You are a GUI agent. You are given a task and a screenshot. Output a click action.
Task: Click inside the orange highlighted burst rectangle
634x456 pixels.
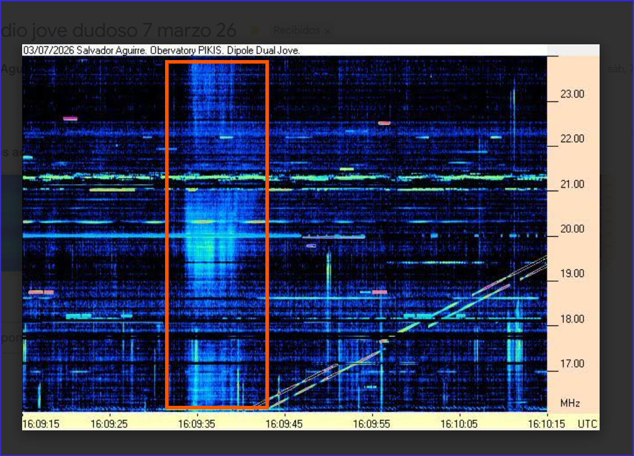pyautogui.click(x=216, y=233)
